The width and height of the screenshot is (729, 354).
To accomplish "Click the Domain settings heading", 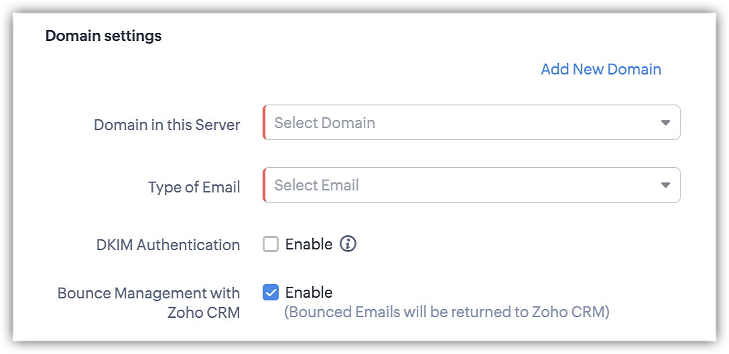I will pyautogui.click(x=103, y=36).
